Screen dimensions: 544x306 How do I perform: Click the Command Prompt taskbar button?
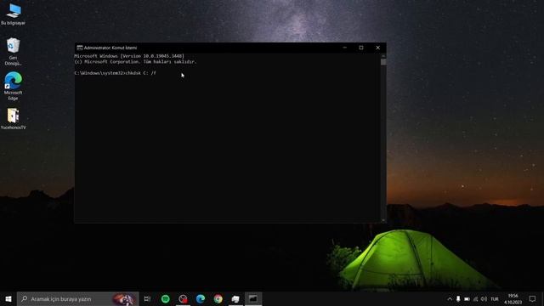click(253, 298)
